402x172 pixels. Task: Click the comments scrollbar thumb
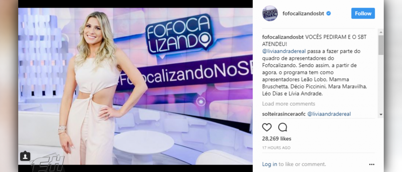(381, 45)
